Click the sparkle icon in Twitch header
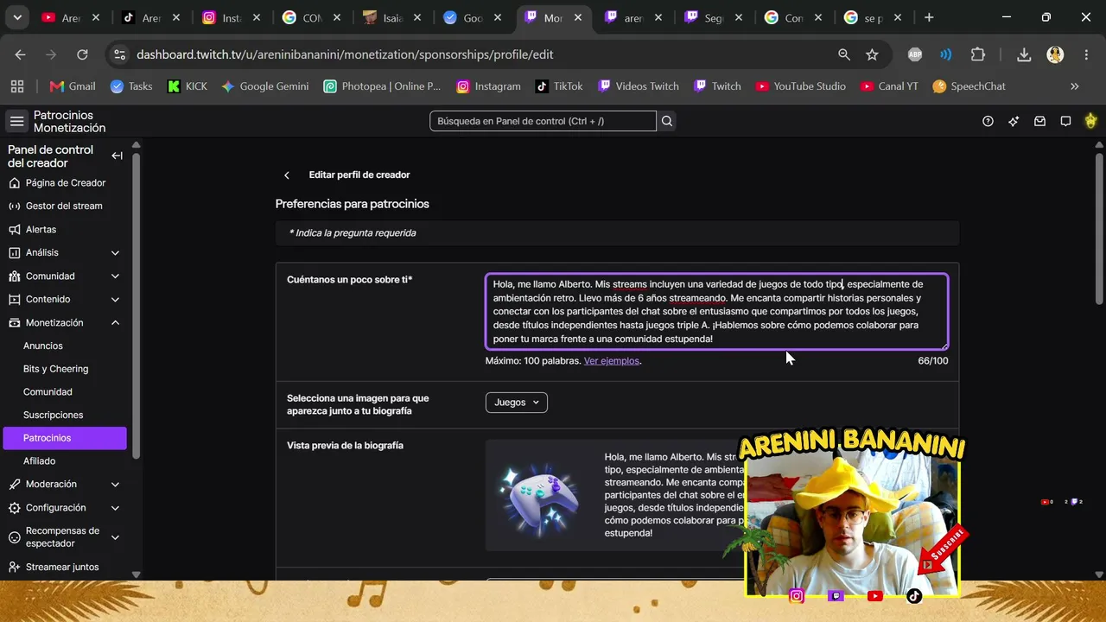This screenshot has width=1106, height=622. pyautogui.click(x=1014, y=121)
